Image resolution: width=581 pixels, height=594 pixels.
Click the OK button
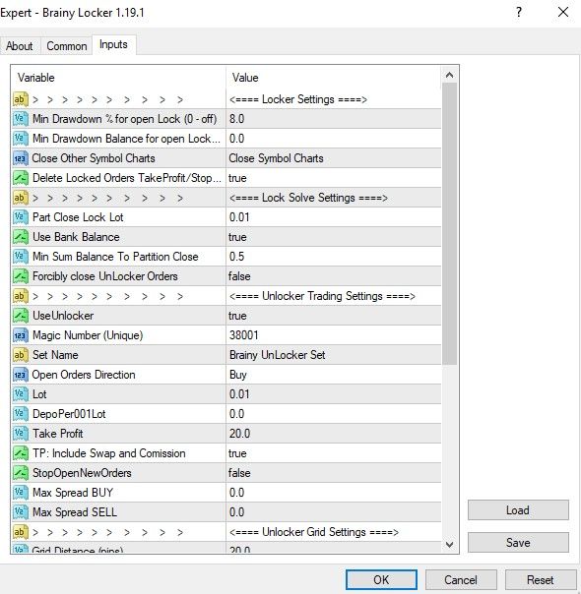[x=381, y=580]
